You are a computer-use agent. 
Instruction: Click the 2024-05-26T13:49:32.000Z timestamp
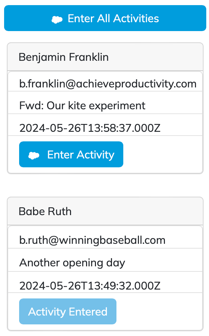[90, 285]
